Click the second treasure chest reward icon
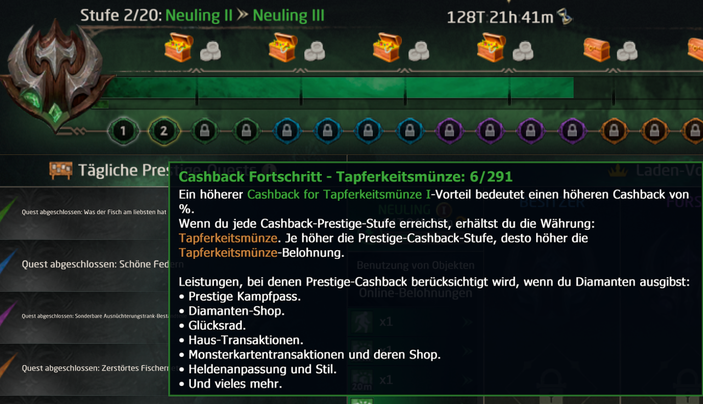Image resolution: width=703 pixels, height=404 pixels. 283,48
